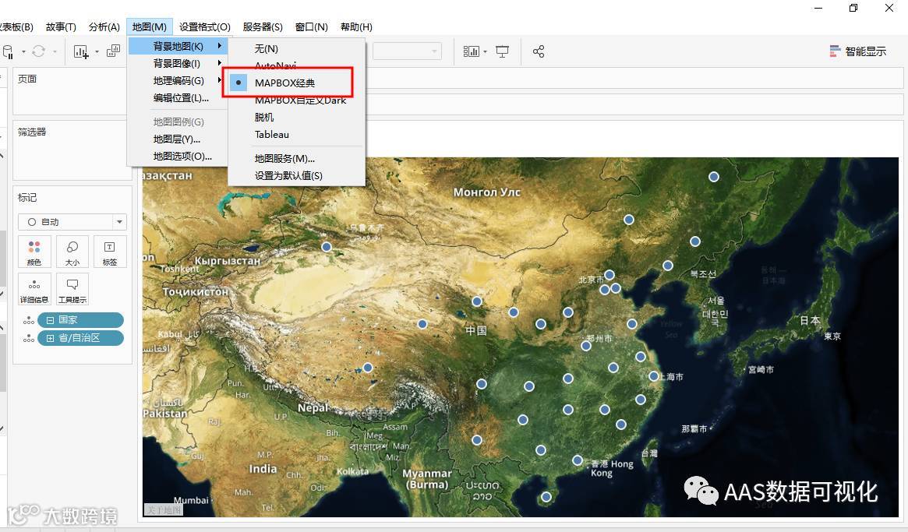This screenshot has width=908, height=532.
Task: Click the new worksheet icon
Action: [81, 52]
